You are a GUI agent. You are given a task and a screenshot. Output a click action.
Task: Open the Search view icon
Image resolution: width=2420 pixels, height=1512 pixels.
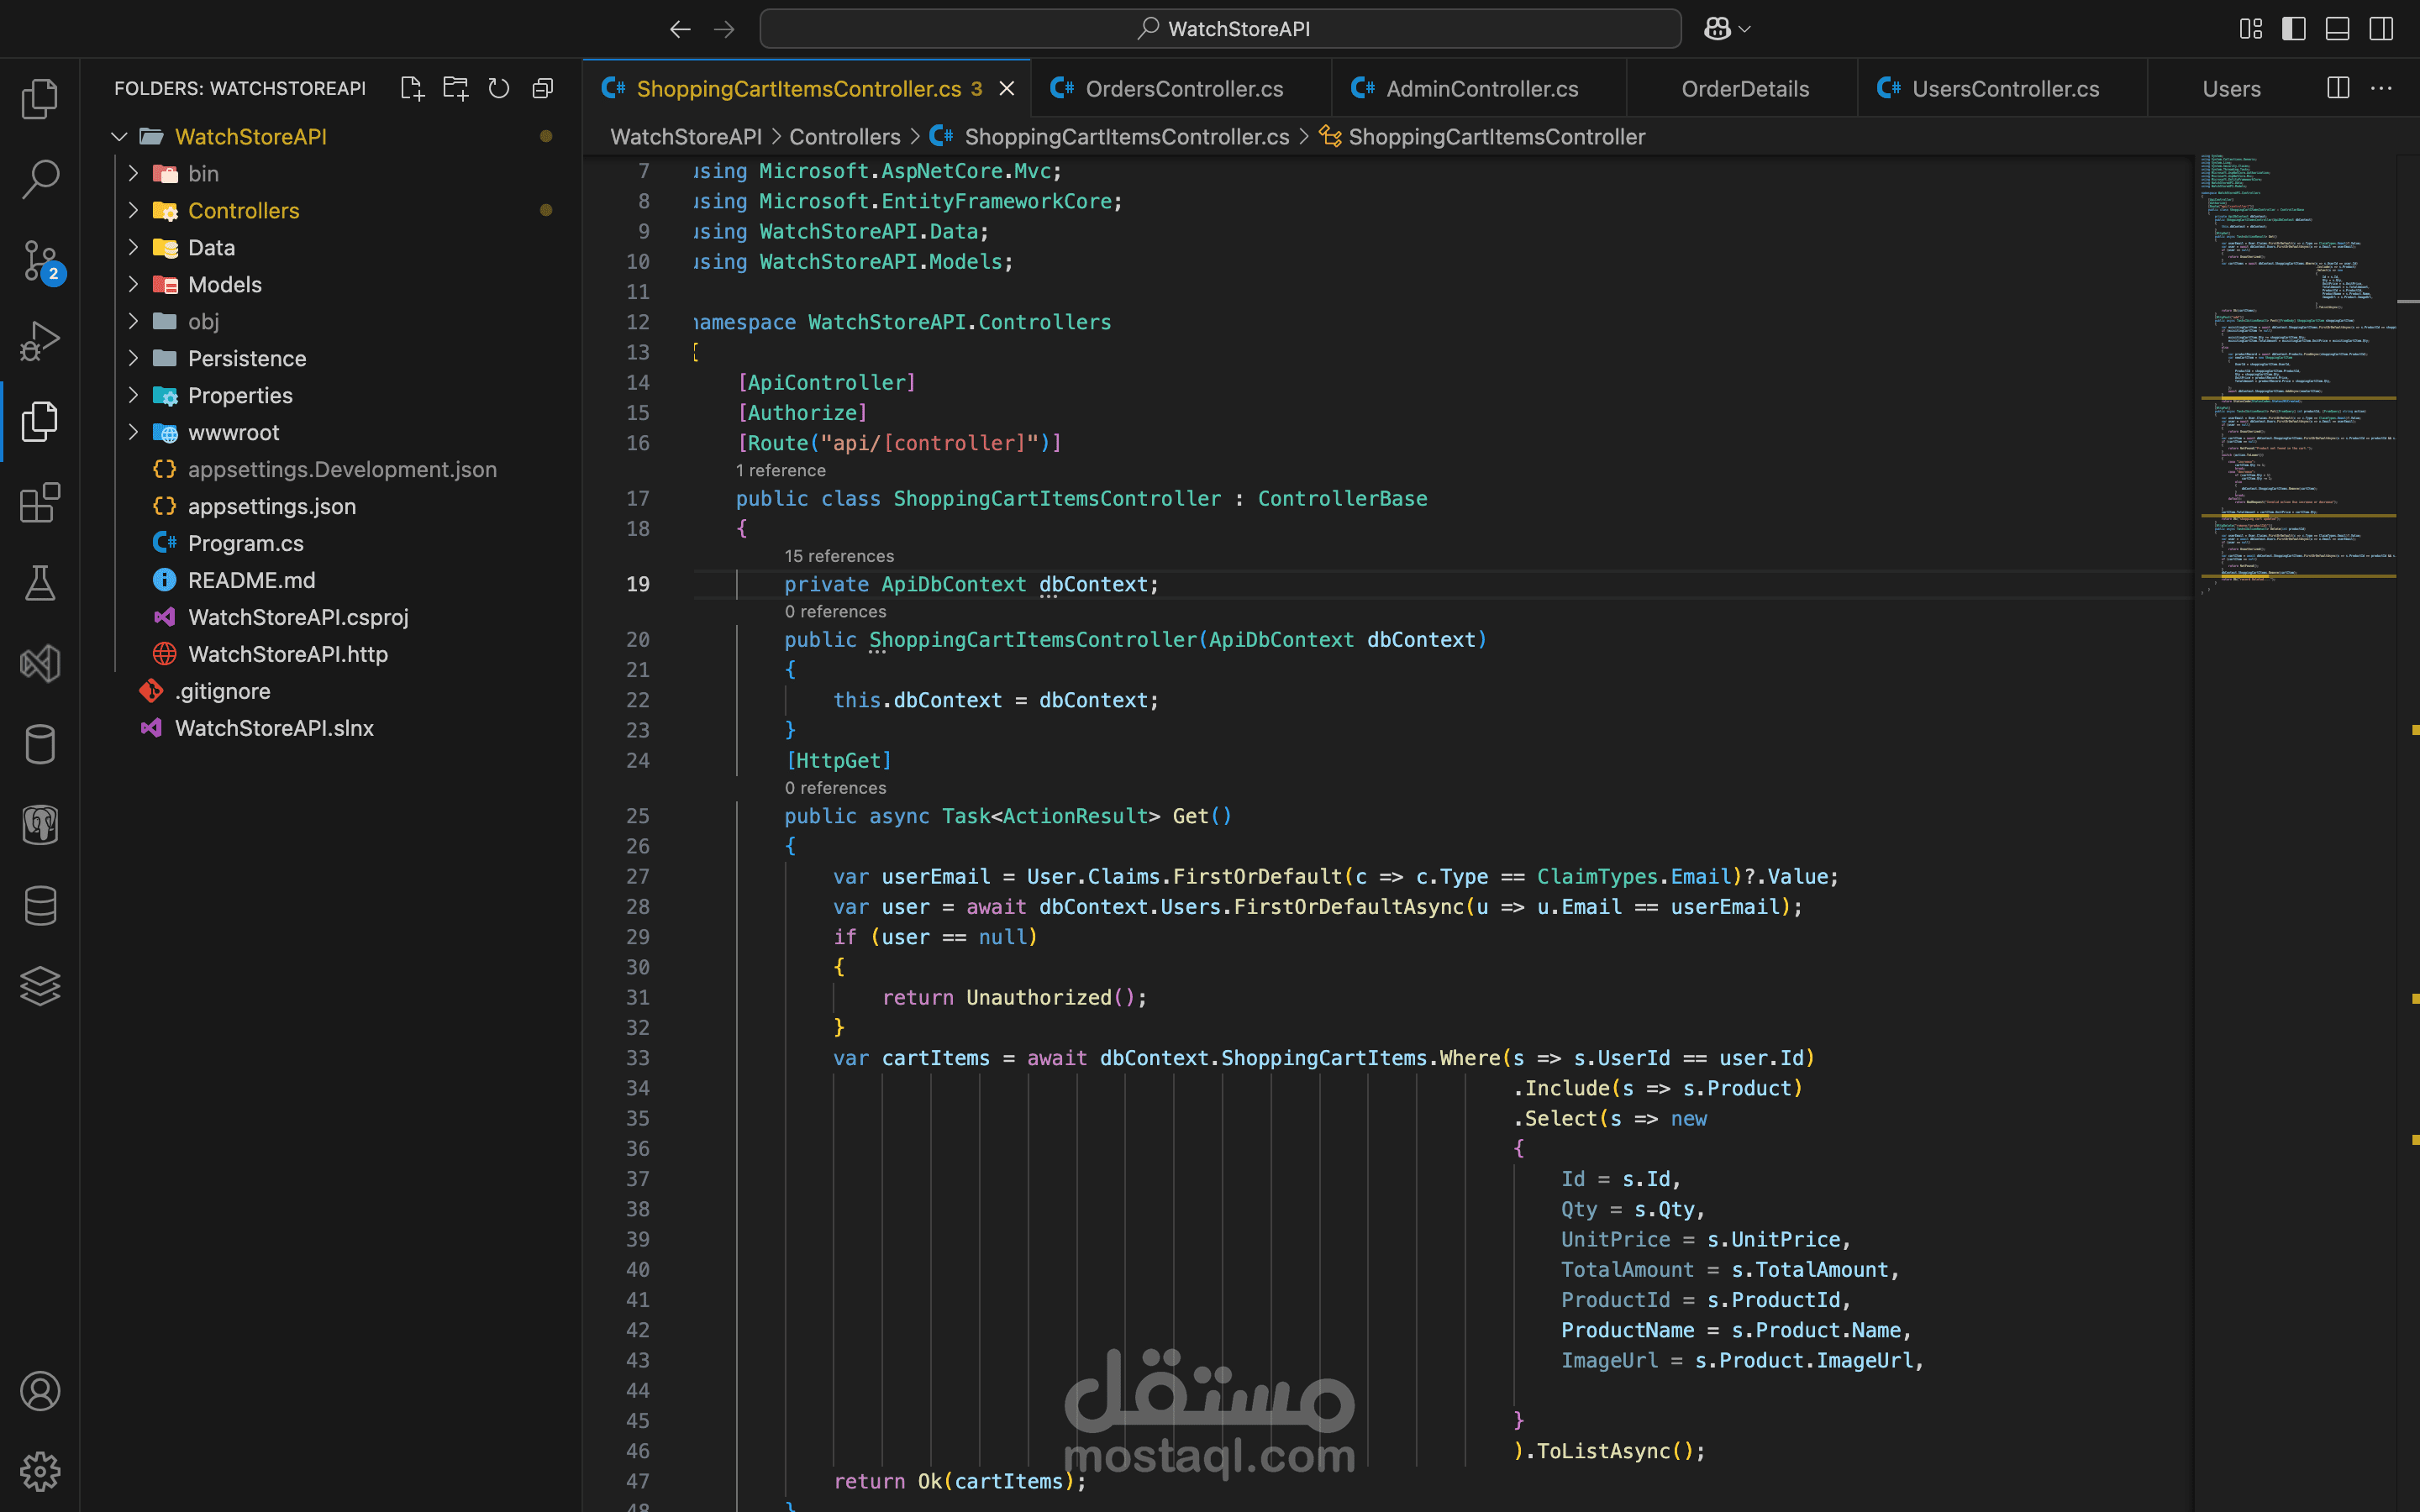40,179
